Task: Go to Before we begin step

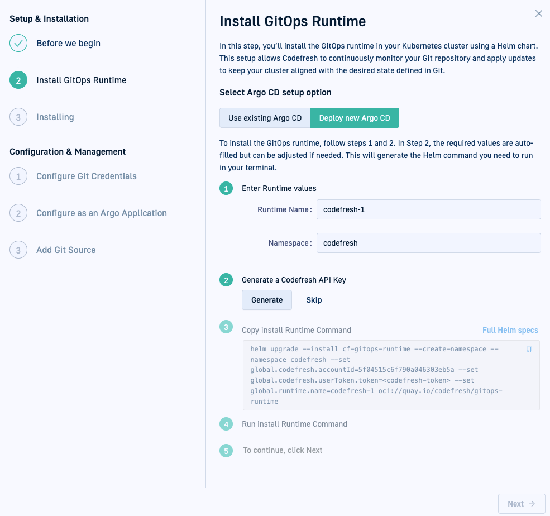Action: [68, 44]
